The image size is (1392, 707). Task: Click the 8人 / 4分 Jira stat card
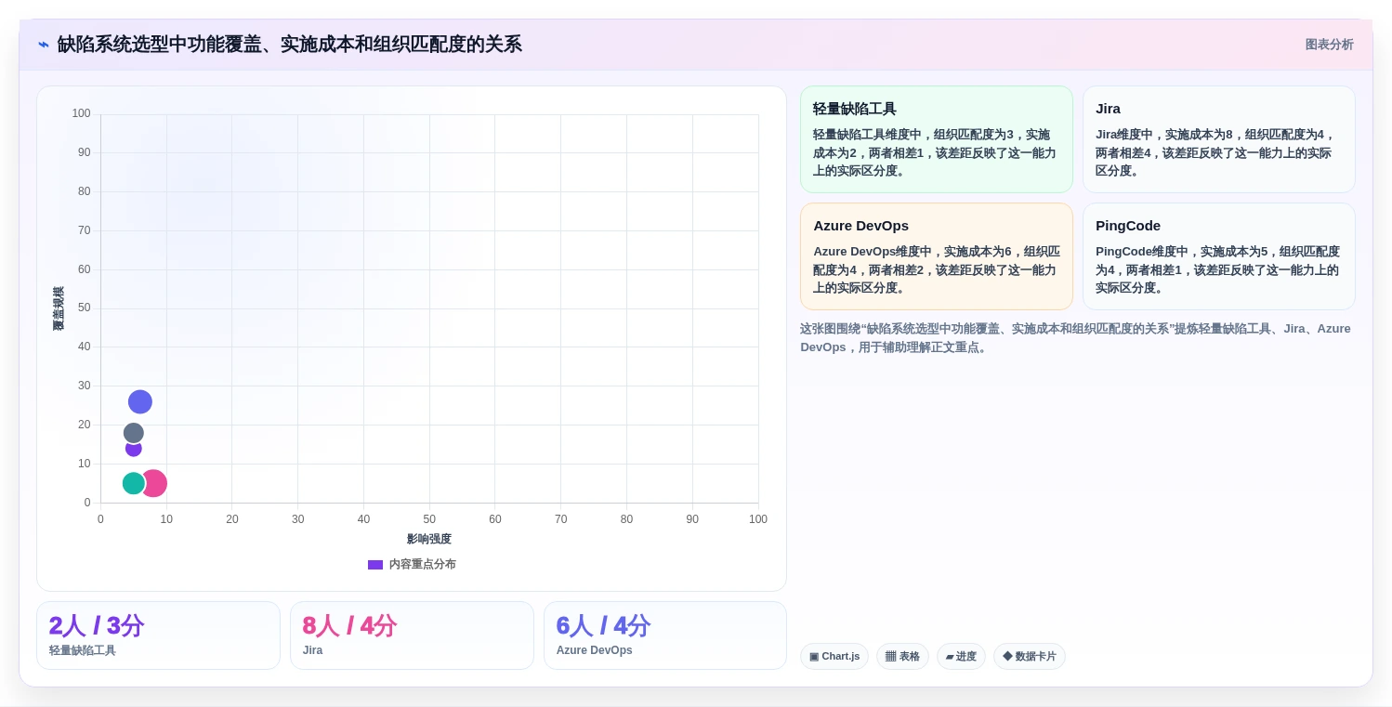pyautogui.click(x=412, y=635)
